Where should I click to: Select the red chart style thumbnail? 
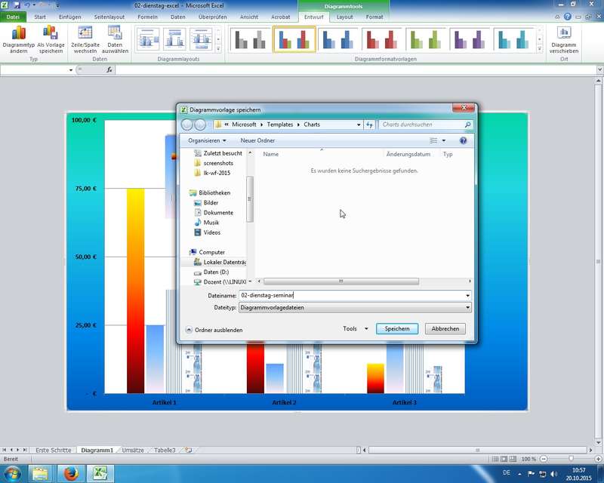pyautogui.click(x=382, y=39)
